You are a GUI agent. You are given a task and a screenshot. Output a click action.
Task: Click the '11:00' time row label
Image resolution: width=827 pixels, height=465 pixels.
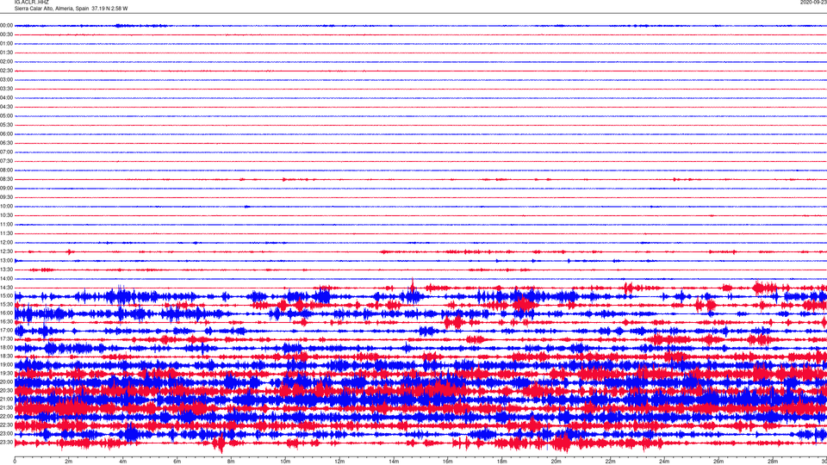[x=6, y=225]
